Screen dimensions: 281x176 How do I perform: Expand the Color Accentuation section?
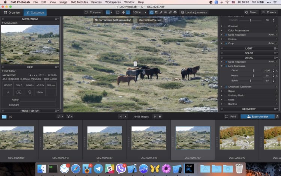(222, 30)
